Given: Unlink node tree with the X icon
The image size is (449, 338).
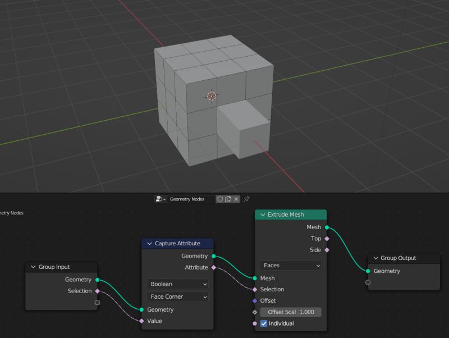Looking at the screenshot, I should pos(236,199).
